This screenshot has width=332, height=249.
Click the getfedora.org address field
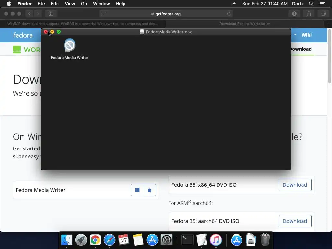pos(166,14)
